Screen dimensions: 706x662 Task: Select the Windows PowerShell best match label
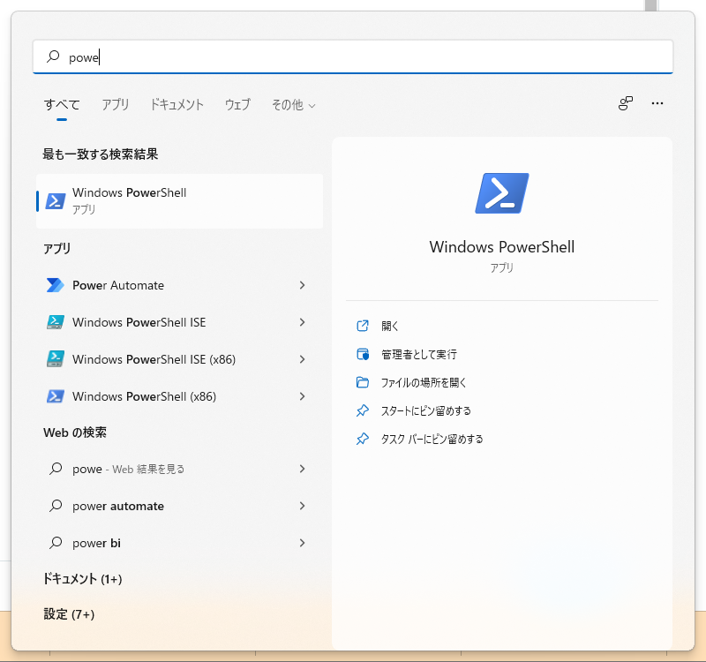click(x=129, y=192)
